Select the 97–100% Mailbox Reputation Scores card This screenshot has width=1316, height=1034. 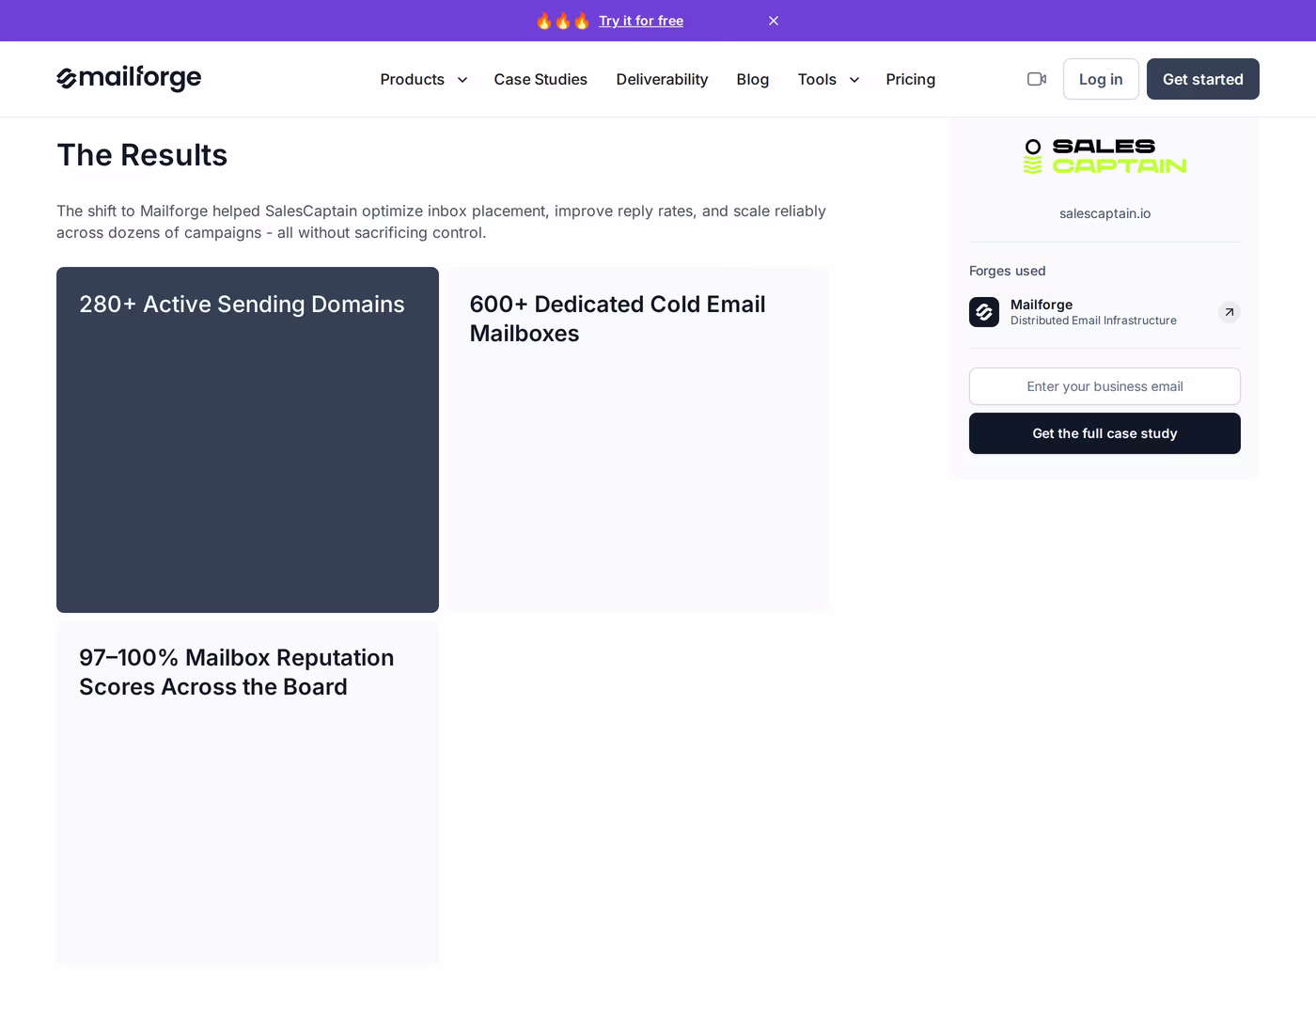point(247,793)
